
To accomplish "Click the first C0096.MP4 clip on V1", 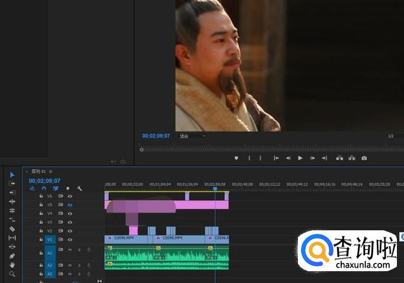I will [x=126, y=239].
